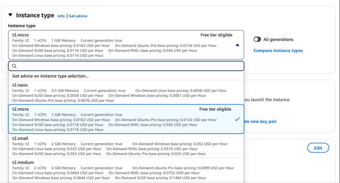Click the checkmark icon on highlighted t2.micro
Image resolution: width=340 pixels, height=183 pixels.
[237, 119]
